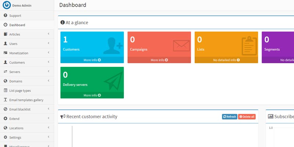294x147 pixels.
Task: Open More info on Customers tile
Action: pos(92,60)
